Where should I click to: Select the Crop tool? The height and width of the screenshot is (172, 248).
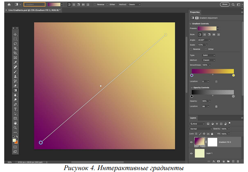point(15,53)
